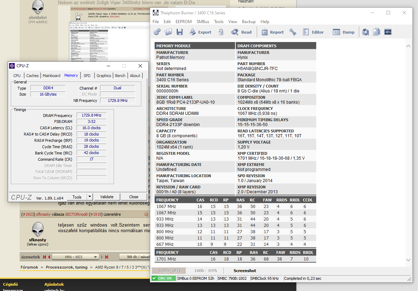
Task: Click the waveform monitor icon in toolbar
Action: click(x=388, y=32)
